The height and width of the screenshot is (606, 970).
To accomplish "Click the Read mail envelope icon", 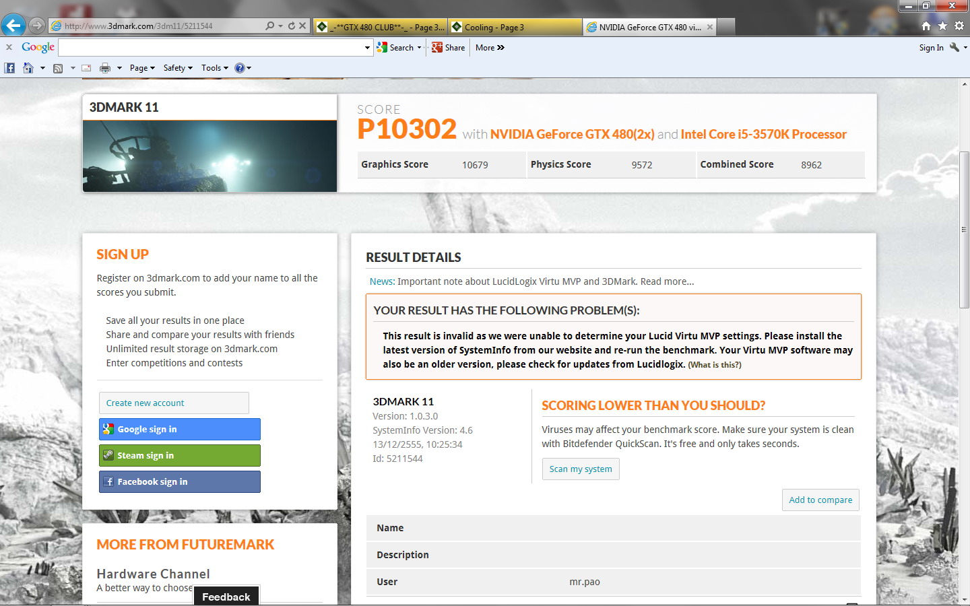I will click(86, 68).
